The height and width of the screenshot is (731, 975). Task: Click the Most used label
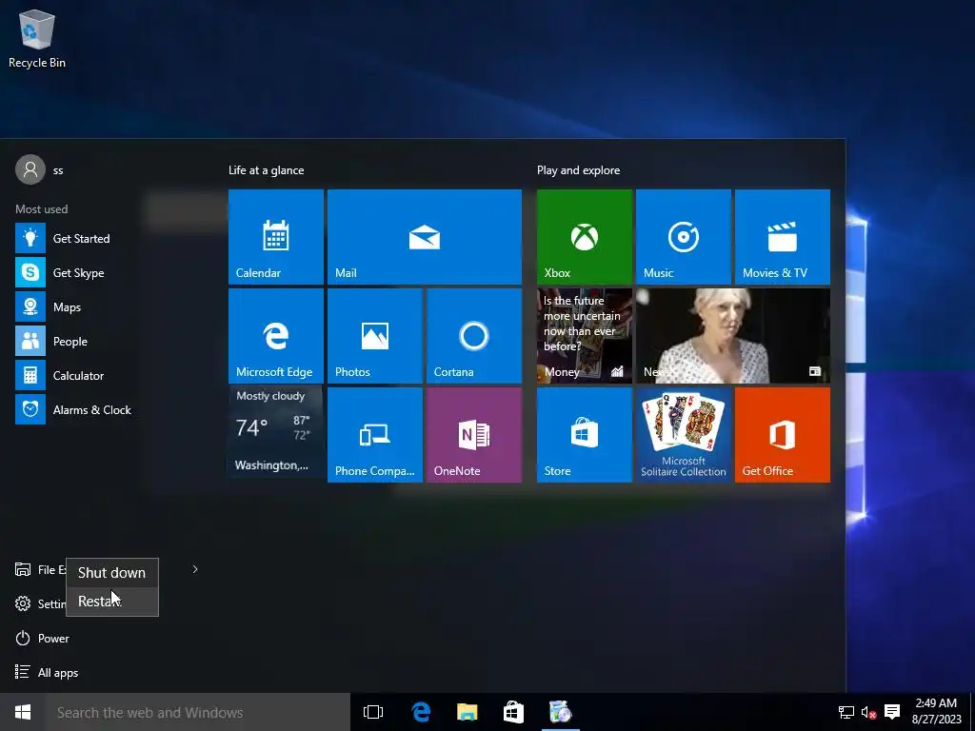tap(42, 209)
